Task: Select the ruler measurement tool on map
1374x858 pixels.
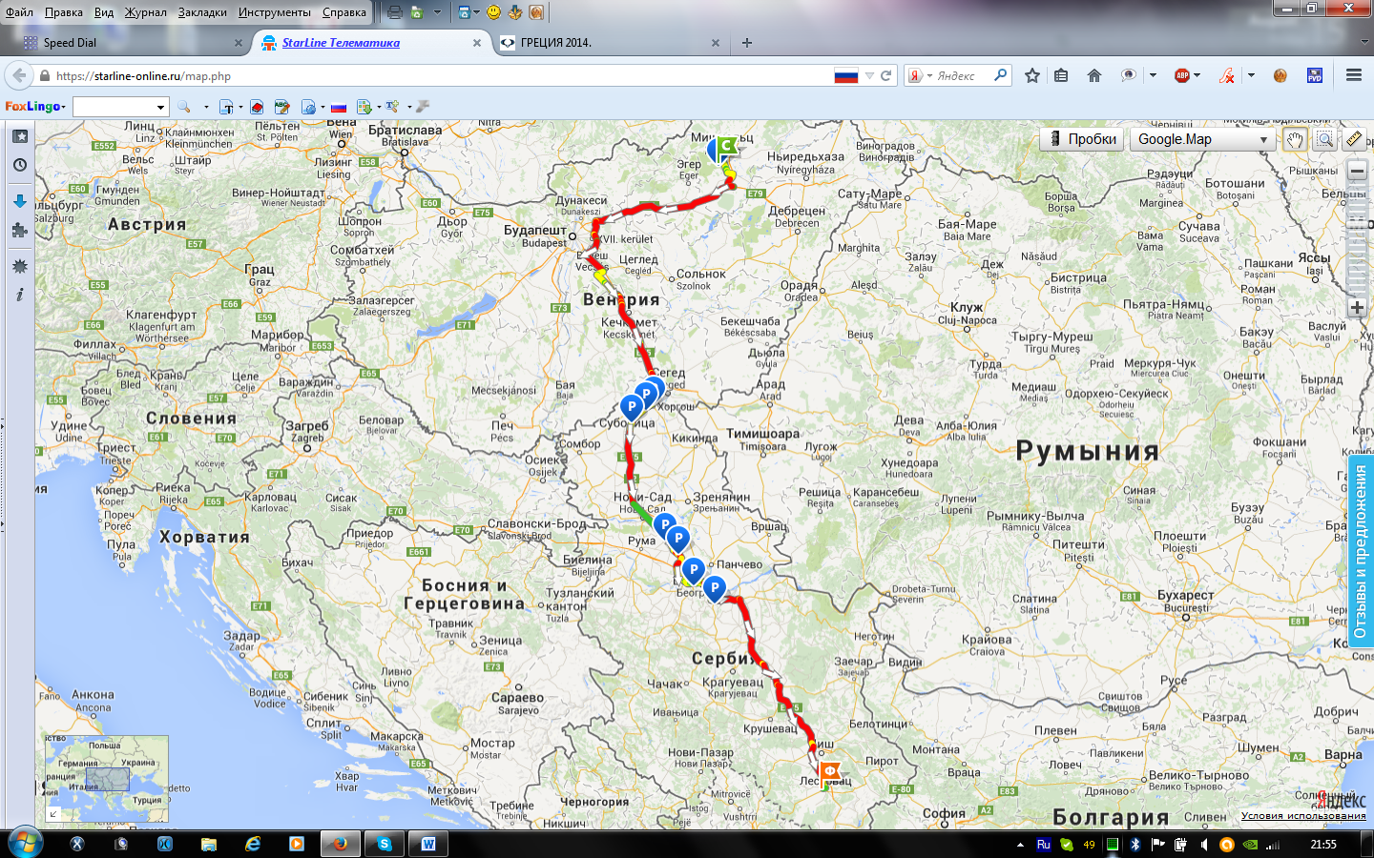Action: click(x=1354, y=139)
